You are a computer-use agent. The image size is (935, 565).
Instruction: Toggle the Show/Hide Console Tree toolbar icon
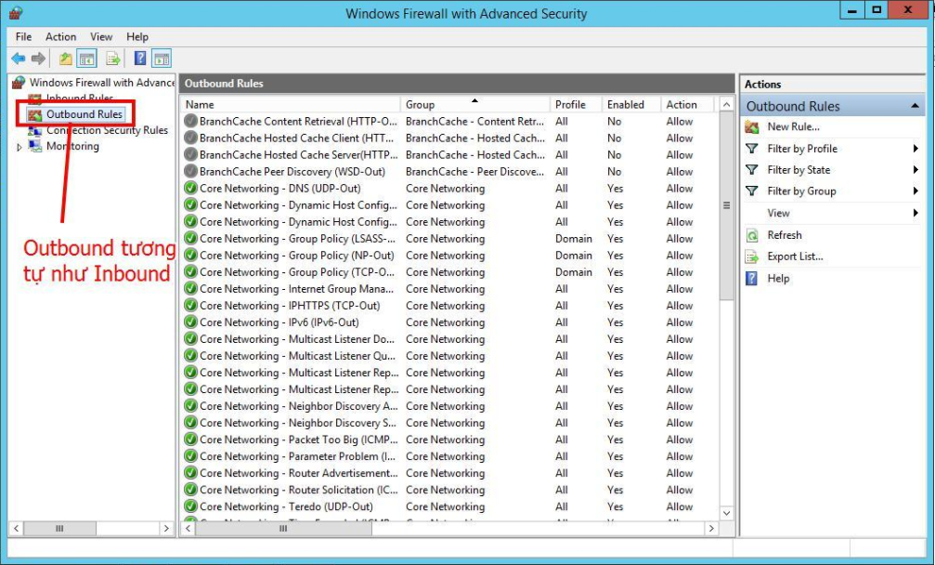(x=87, y=59)
